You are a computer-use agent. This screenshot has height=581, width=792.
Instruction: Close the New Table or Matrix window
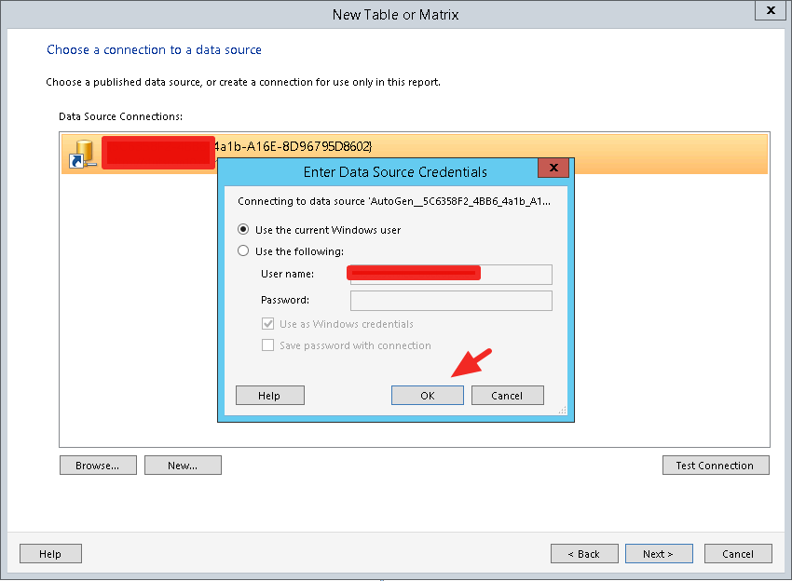tap(771, 12)
